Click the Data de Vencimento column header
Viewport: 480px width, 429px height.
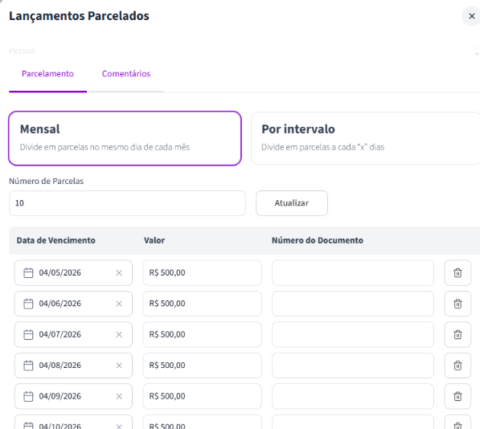point(56,241)
